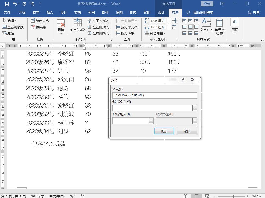Screen dimensions: 265x198
Task: Align cell text top center
Action: coord(190,21)
